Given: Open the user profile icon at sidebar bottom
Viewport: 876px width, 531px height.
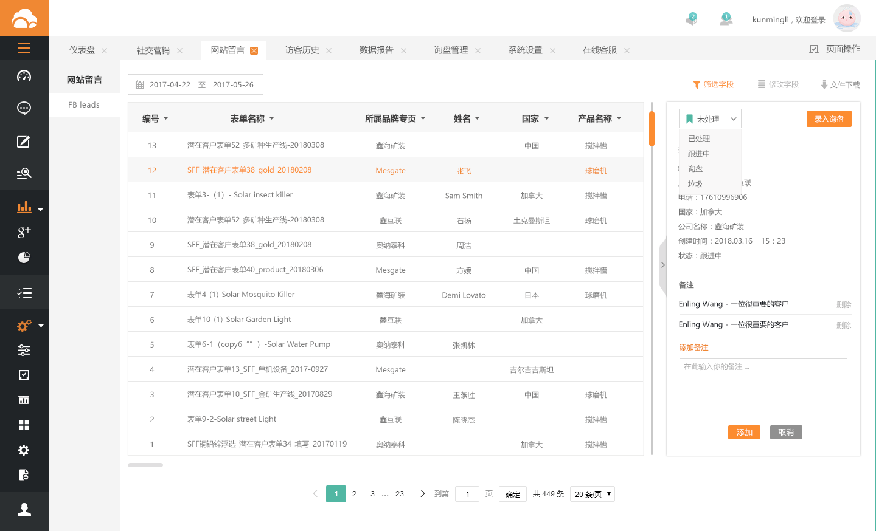Looking at the screenshot, I should 24,510.
